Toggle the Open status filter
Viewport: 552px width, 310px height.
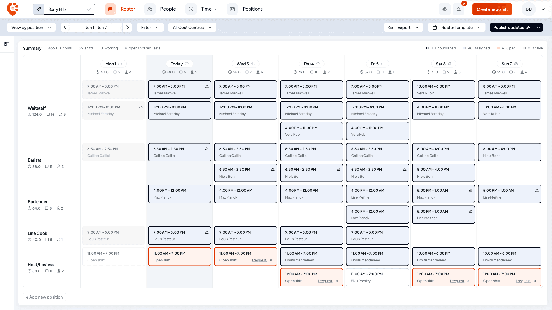point(506,48)
